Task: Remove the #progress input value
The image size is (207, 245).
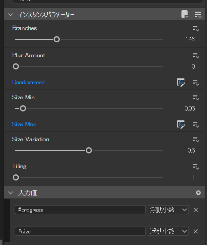Action: coord(196,210)
